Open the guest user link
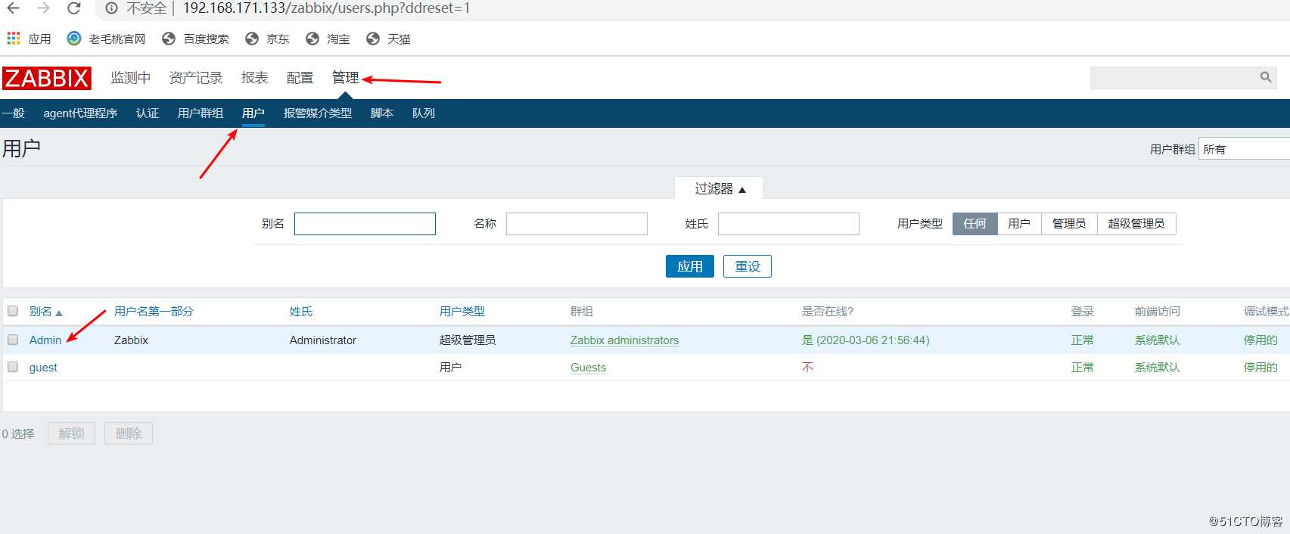Image resolution: width=1290 pixels, height=534 pixels. click(43, 368)
